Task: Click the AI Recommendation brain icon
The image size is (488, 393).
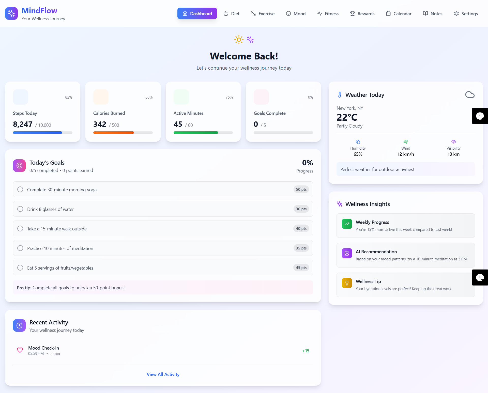Action: click(347, 253)
